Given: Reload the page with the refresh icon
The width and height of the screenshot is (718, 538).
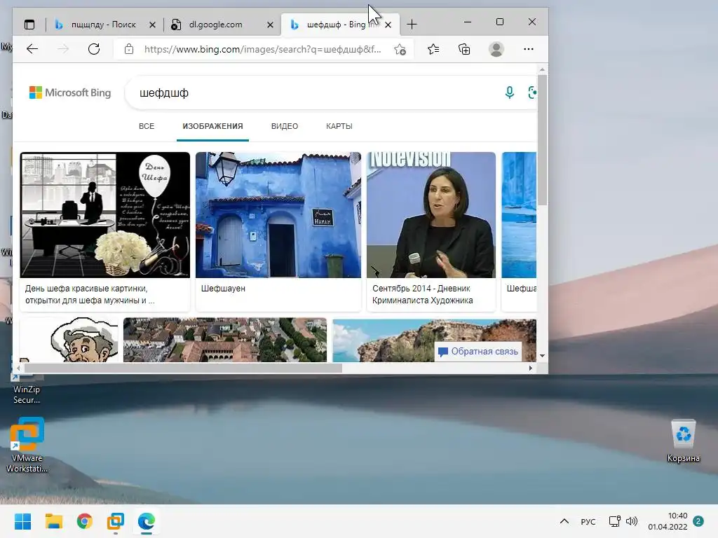Looking at the screenshot, I should 94,49.
